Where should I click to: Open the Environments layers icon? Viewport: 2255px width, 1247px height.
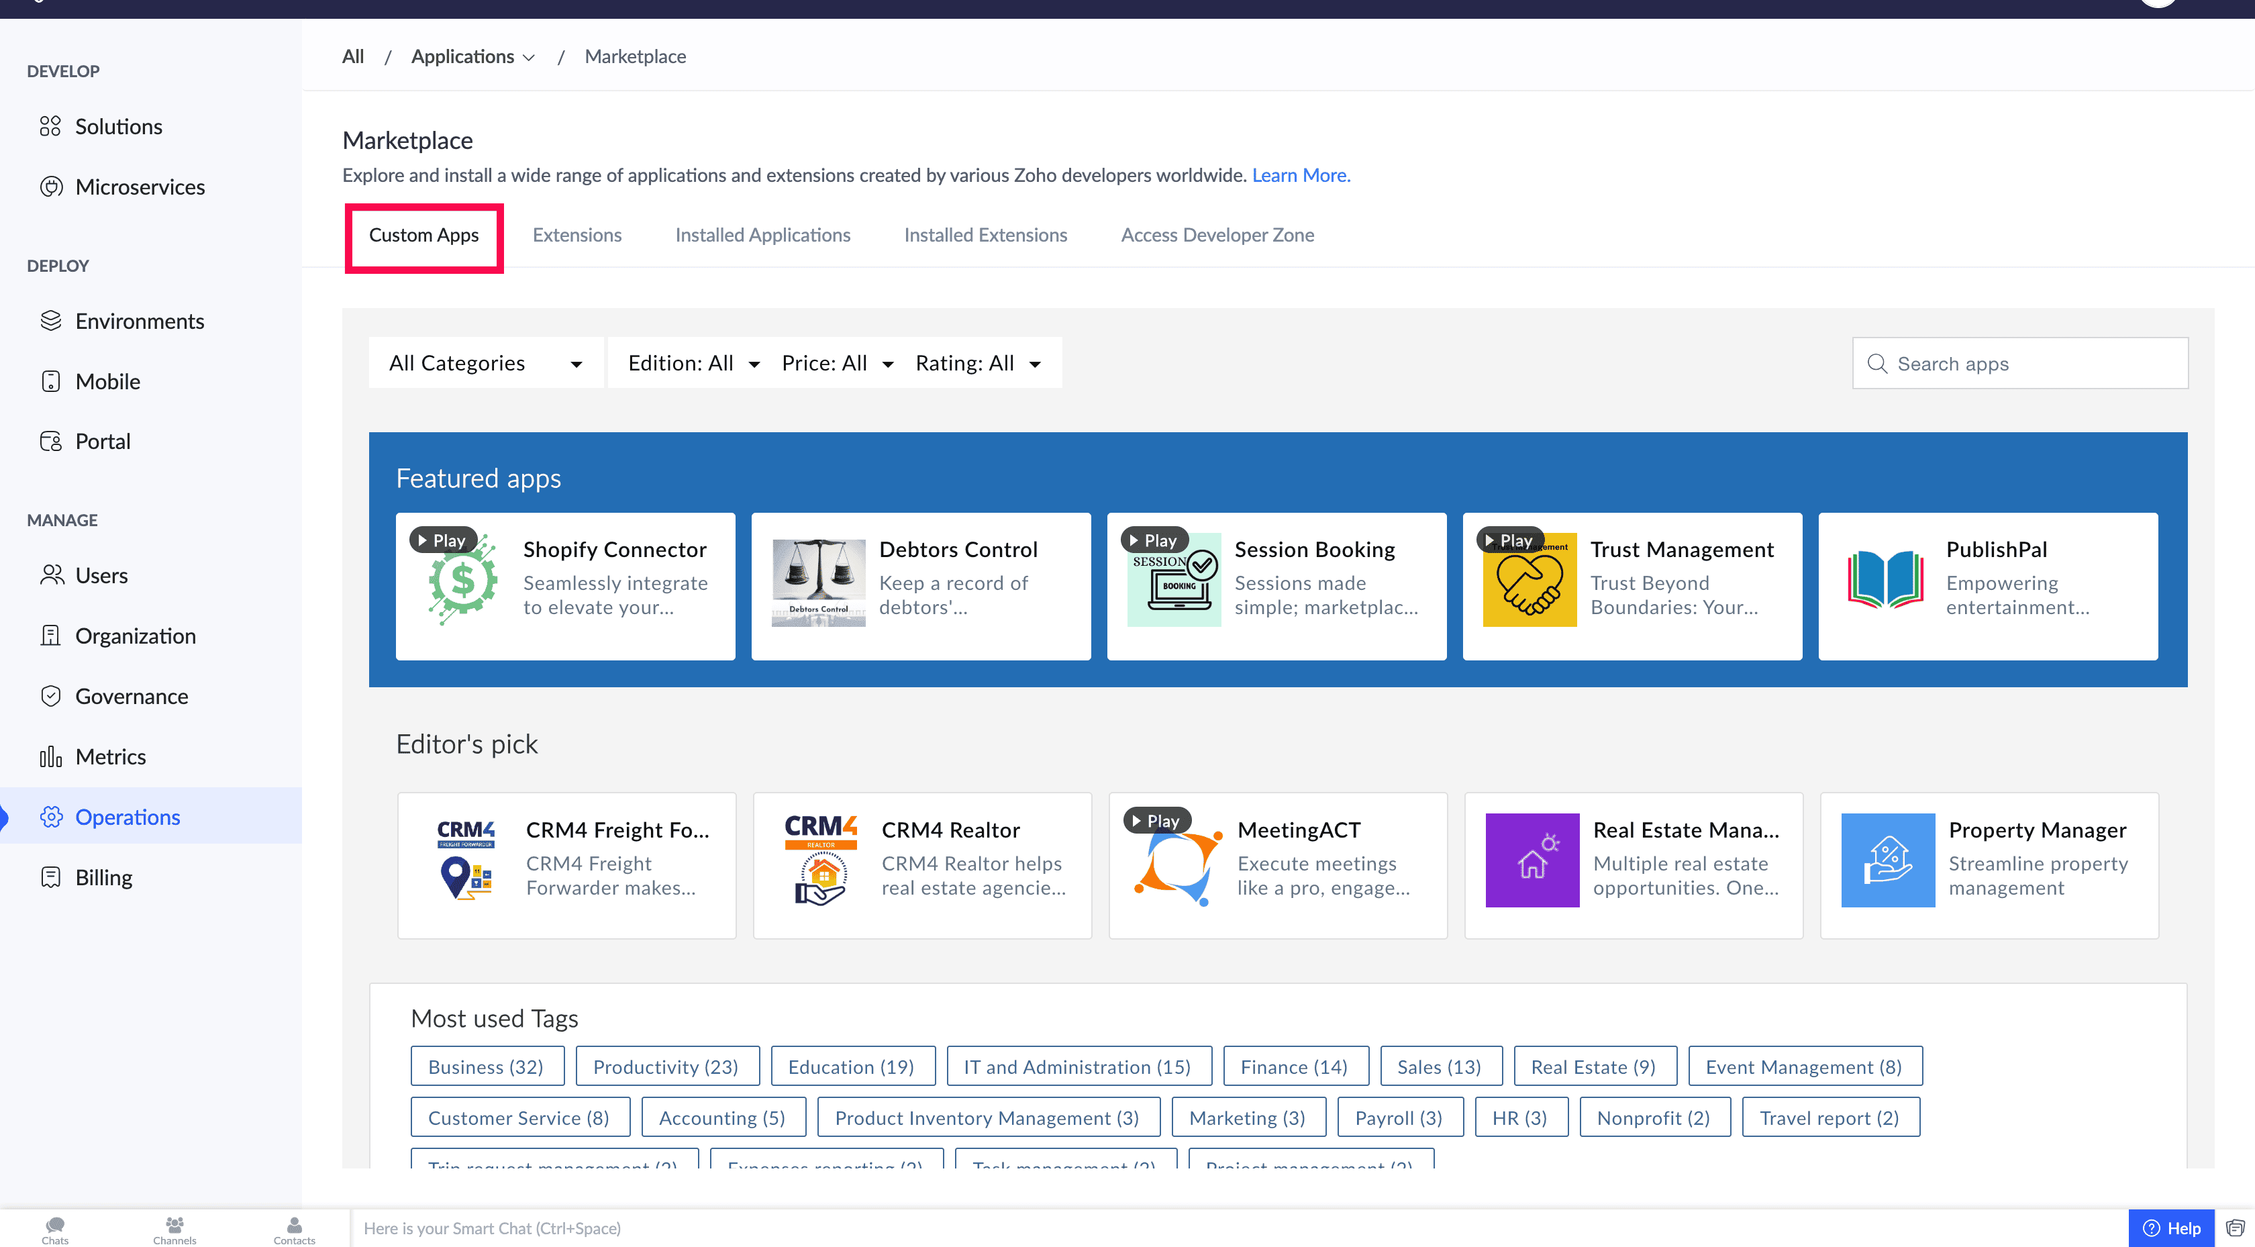click(51, 321)
